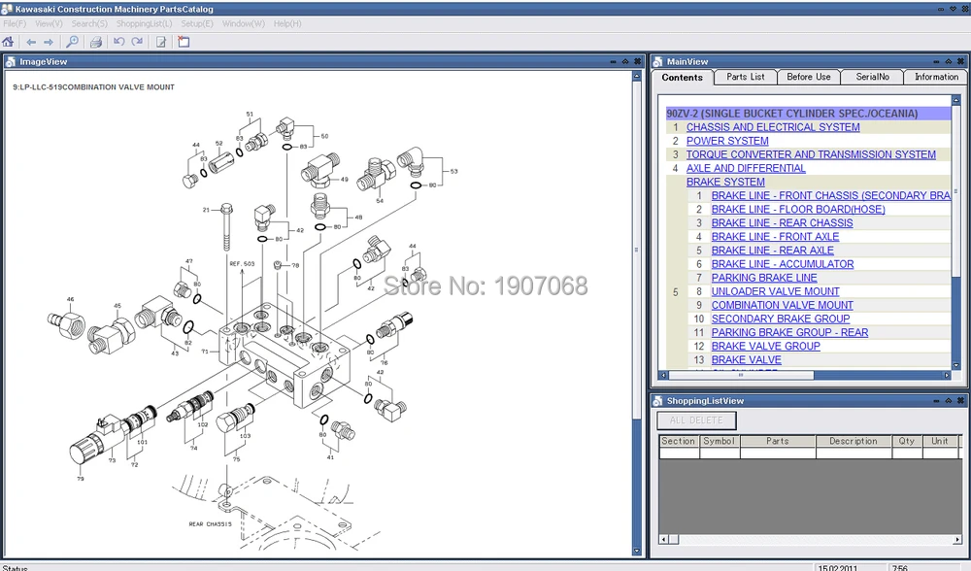
Task: Click the printer icon in toolbar
Action: (96, 42)
